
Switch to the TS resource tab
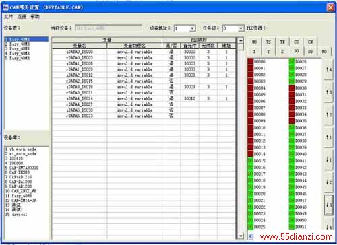pos(268,42)
